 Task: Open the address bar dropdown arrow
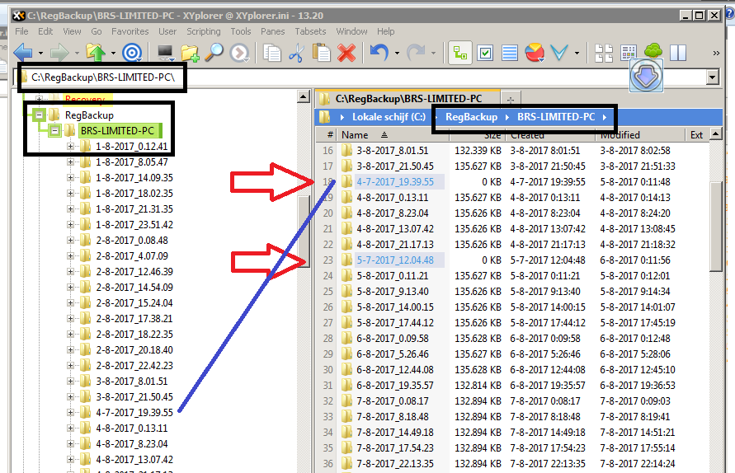pos(713,77)
